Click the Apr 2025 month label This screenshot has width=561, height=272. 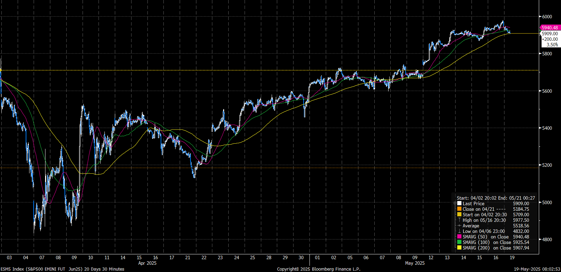coord(147,263)
